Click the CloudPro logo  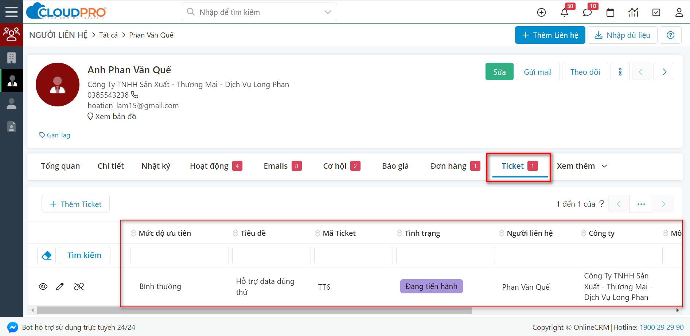66,11
